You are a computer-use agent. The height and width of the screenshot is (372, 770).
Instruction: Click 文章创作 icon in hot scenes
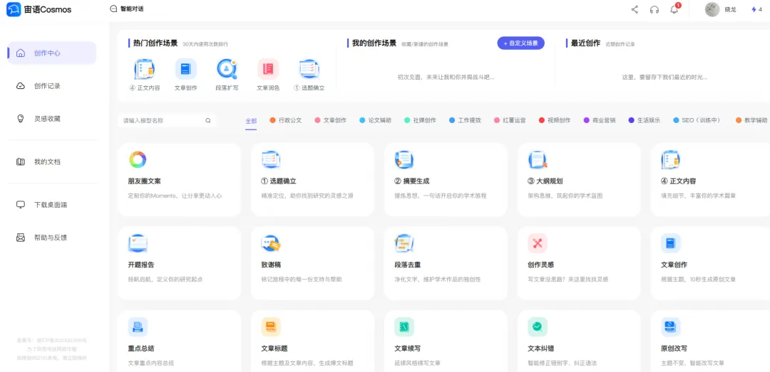pyautogui.click(x=185, y=69)
